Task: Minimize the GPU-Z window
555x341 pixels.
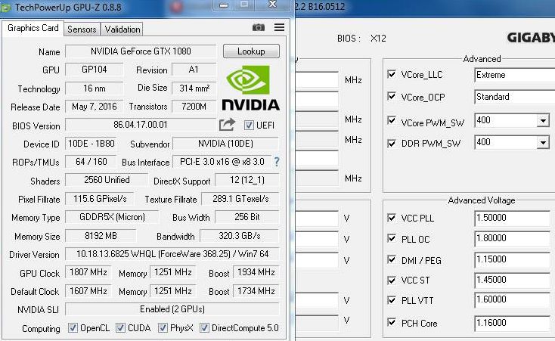Action: 224,5
